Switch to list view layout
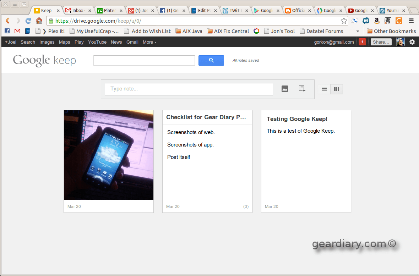419x276 pixels. coord(324,89)
